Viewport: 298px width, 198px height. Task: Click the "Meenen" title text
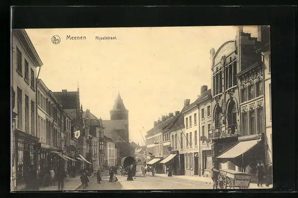(76, 38)
